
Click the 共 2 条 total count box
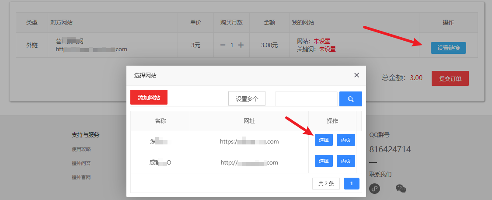tap(326, 183)
